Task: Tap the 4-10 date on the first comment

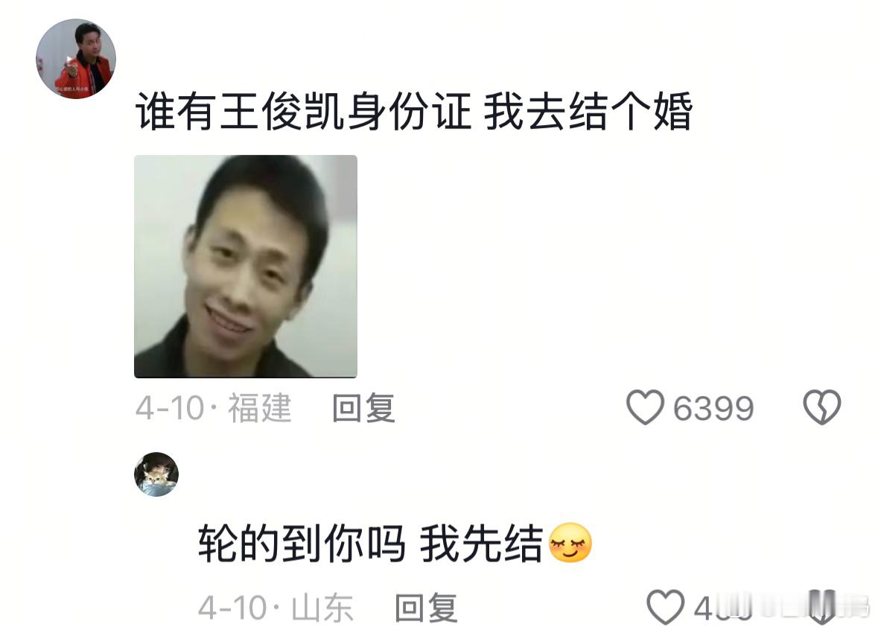Action: coord(170,407)
